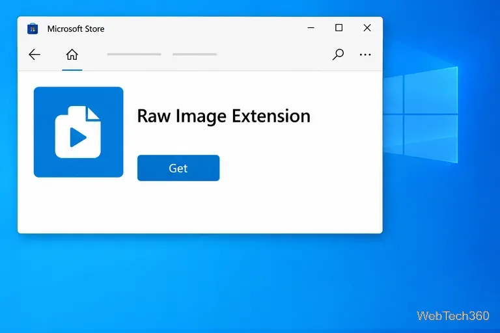Open search with the magnifier icon
Screen dimensions: 500x333
pyautogui.click(x=338, y=54)
